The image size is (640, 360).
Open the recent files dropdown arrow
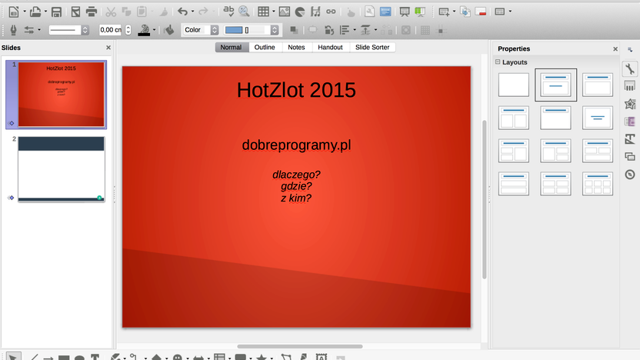click(x=45, y=12)
